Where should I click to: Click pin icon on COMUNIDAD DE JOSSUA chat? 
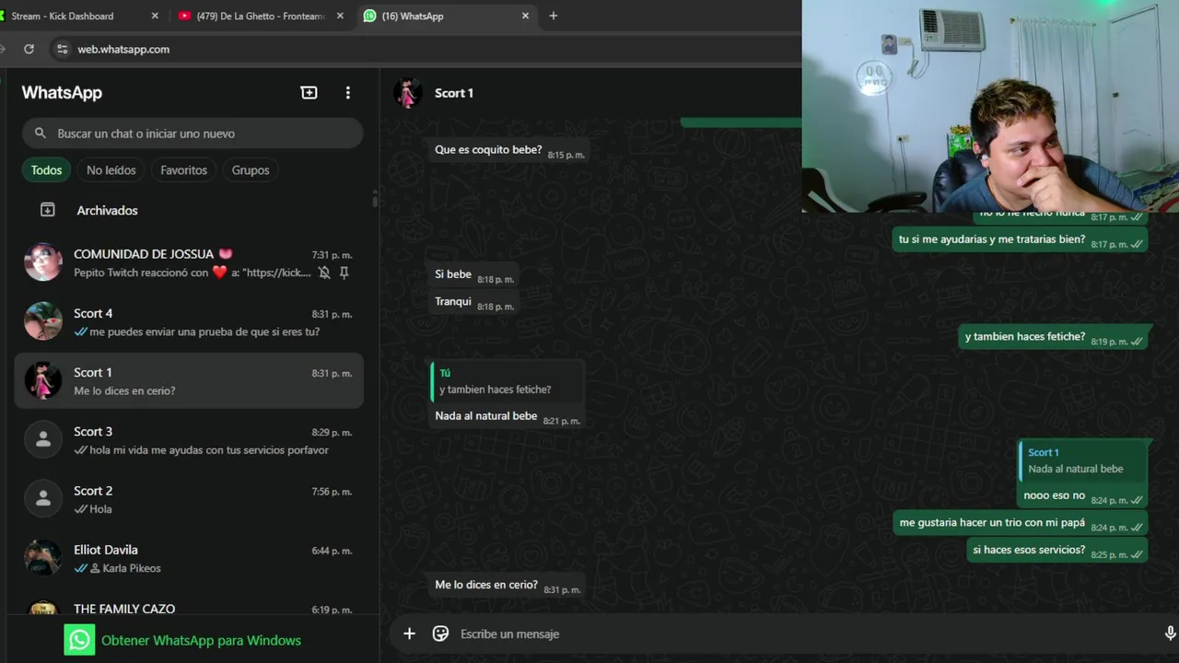[344, 273]
